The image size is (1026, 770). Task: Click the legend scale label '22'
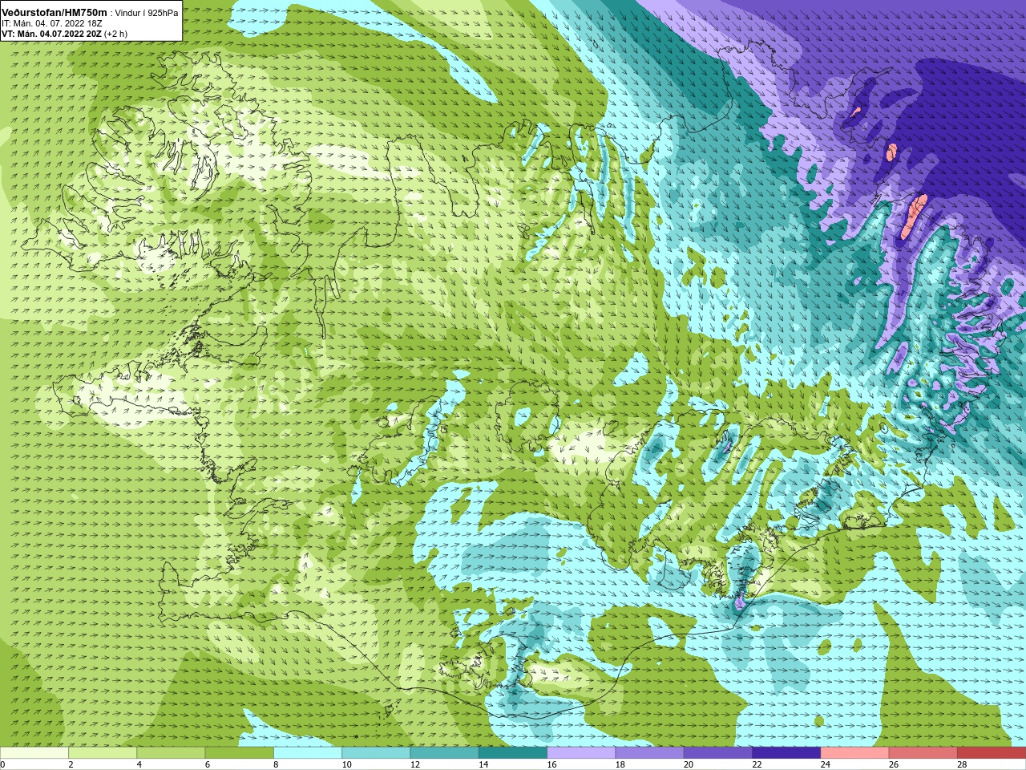point(757,764)
